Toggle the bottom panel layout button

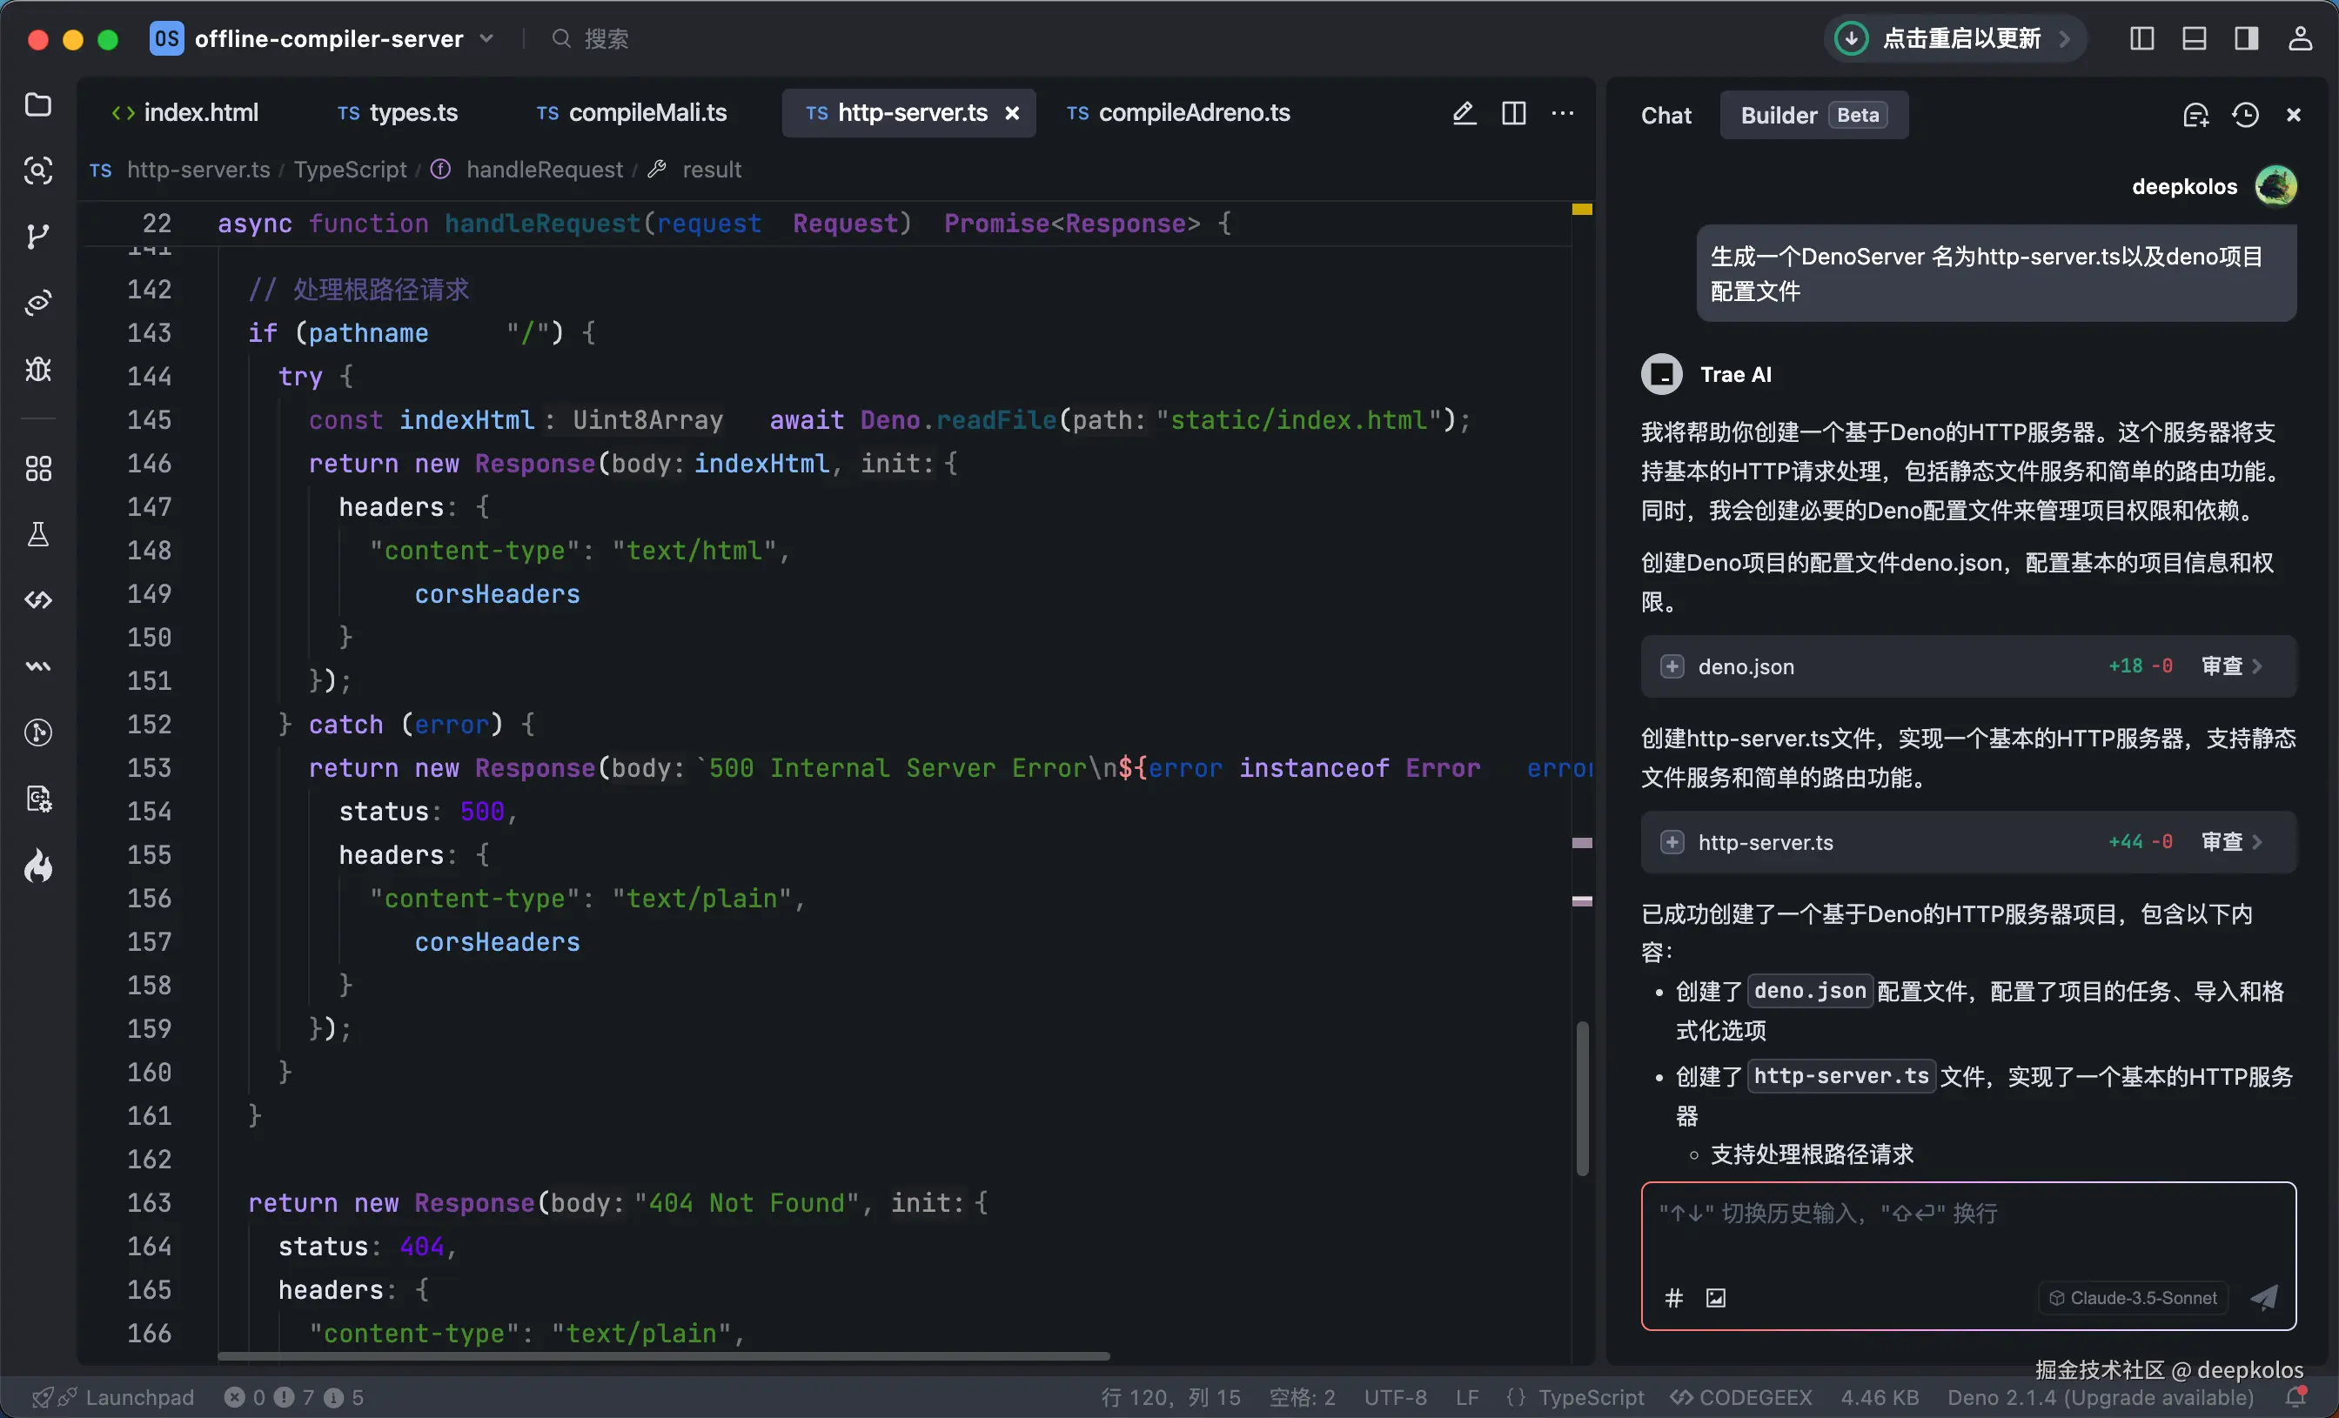pos(2194,38)
